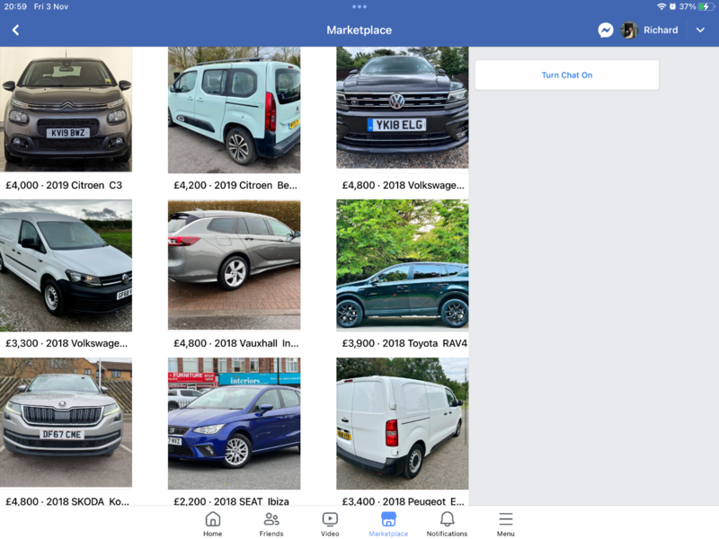This screenshot has height=539, width=719.
Task: Tap the Wi-Fi status icon
Action: (661, 6)
